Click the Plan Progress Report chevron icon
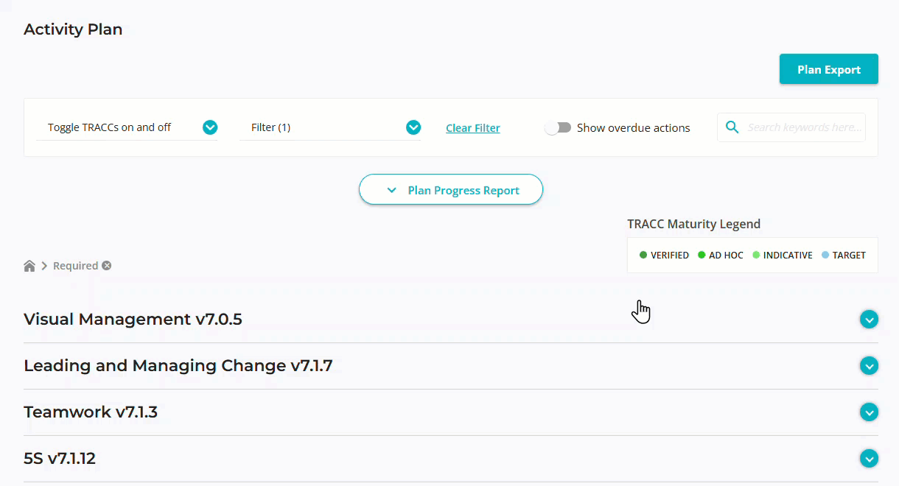The height and width of the screenshot is (486, 899). click(x=391, y=190)
